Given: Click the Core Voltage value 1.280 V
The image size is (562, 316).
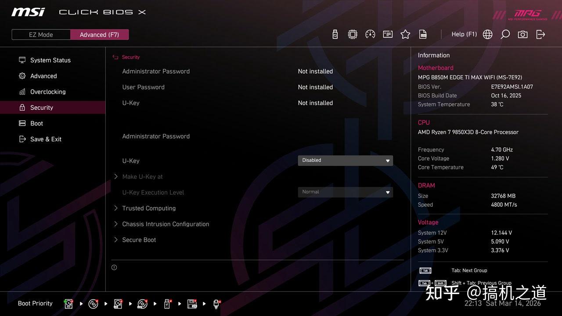Looking at the screenshot, I should (x=500, y=158).
